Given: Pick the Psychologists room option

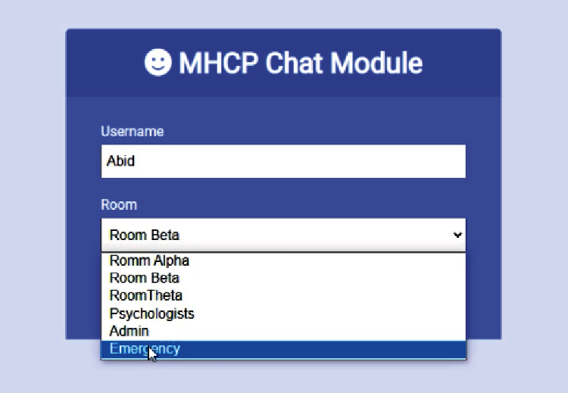Looking at the screenshot, I should coord(284,313).
